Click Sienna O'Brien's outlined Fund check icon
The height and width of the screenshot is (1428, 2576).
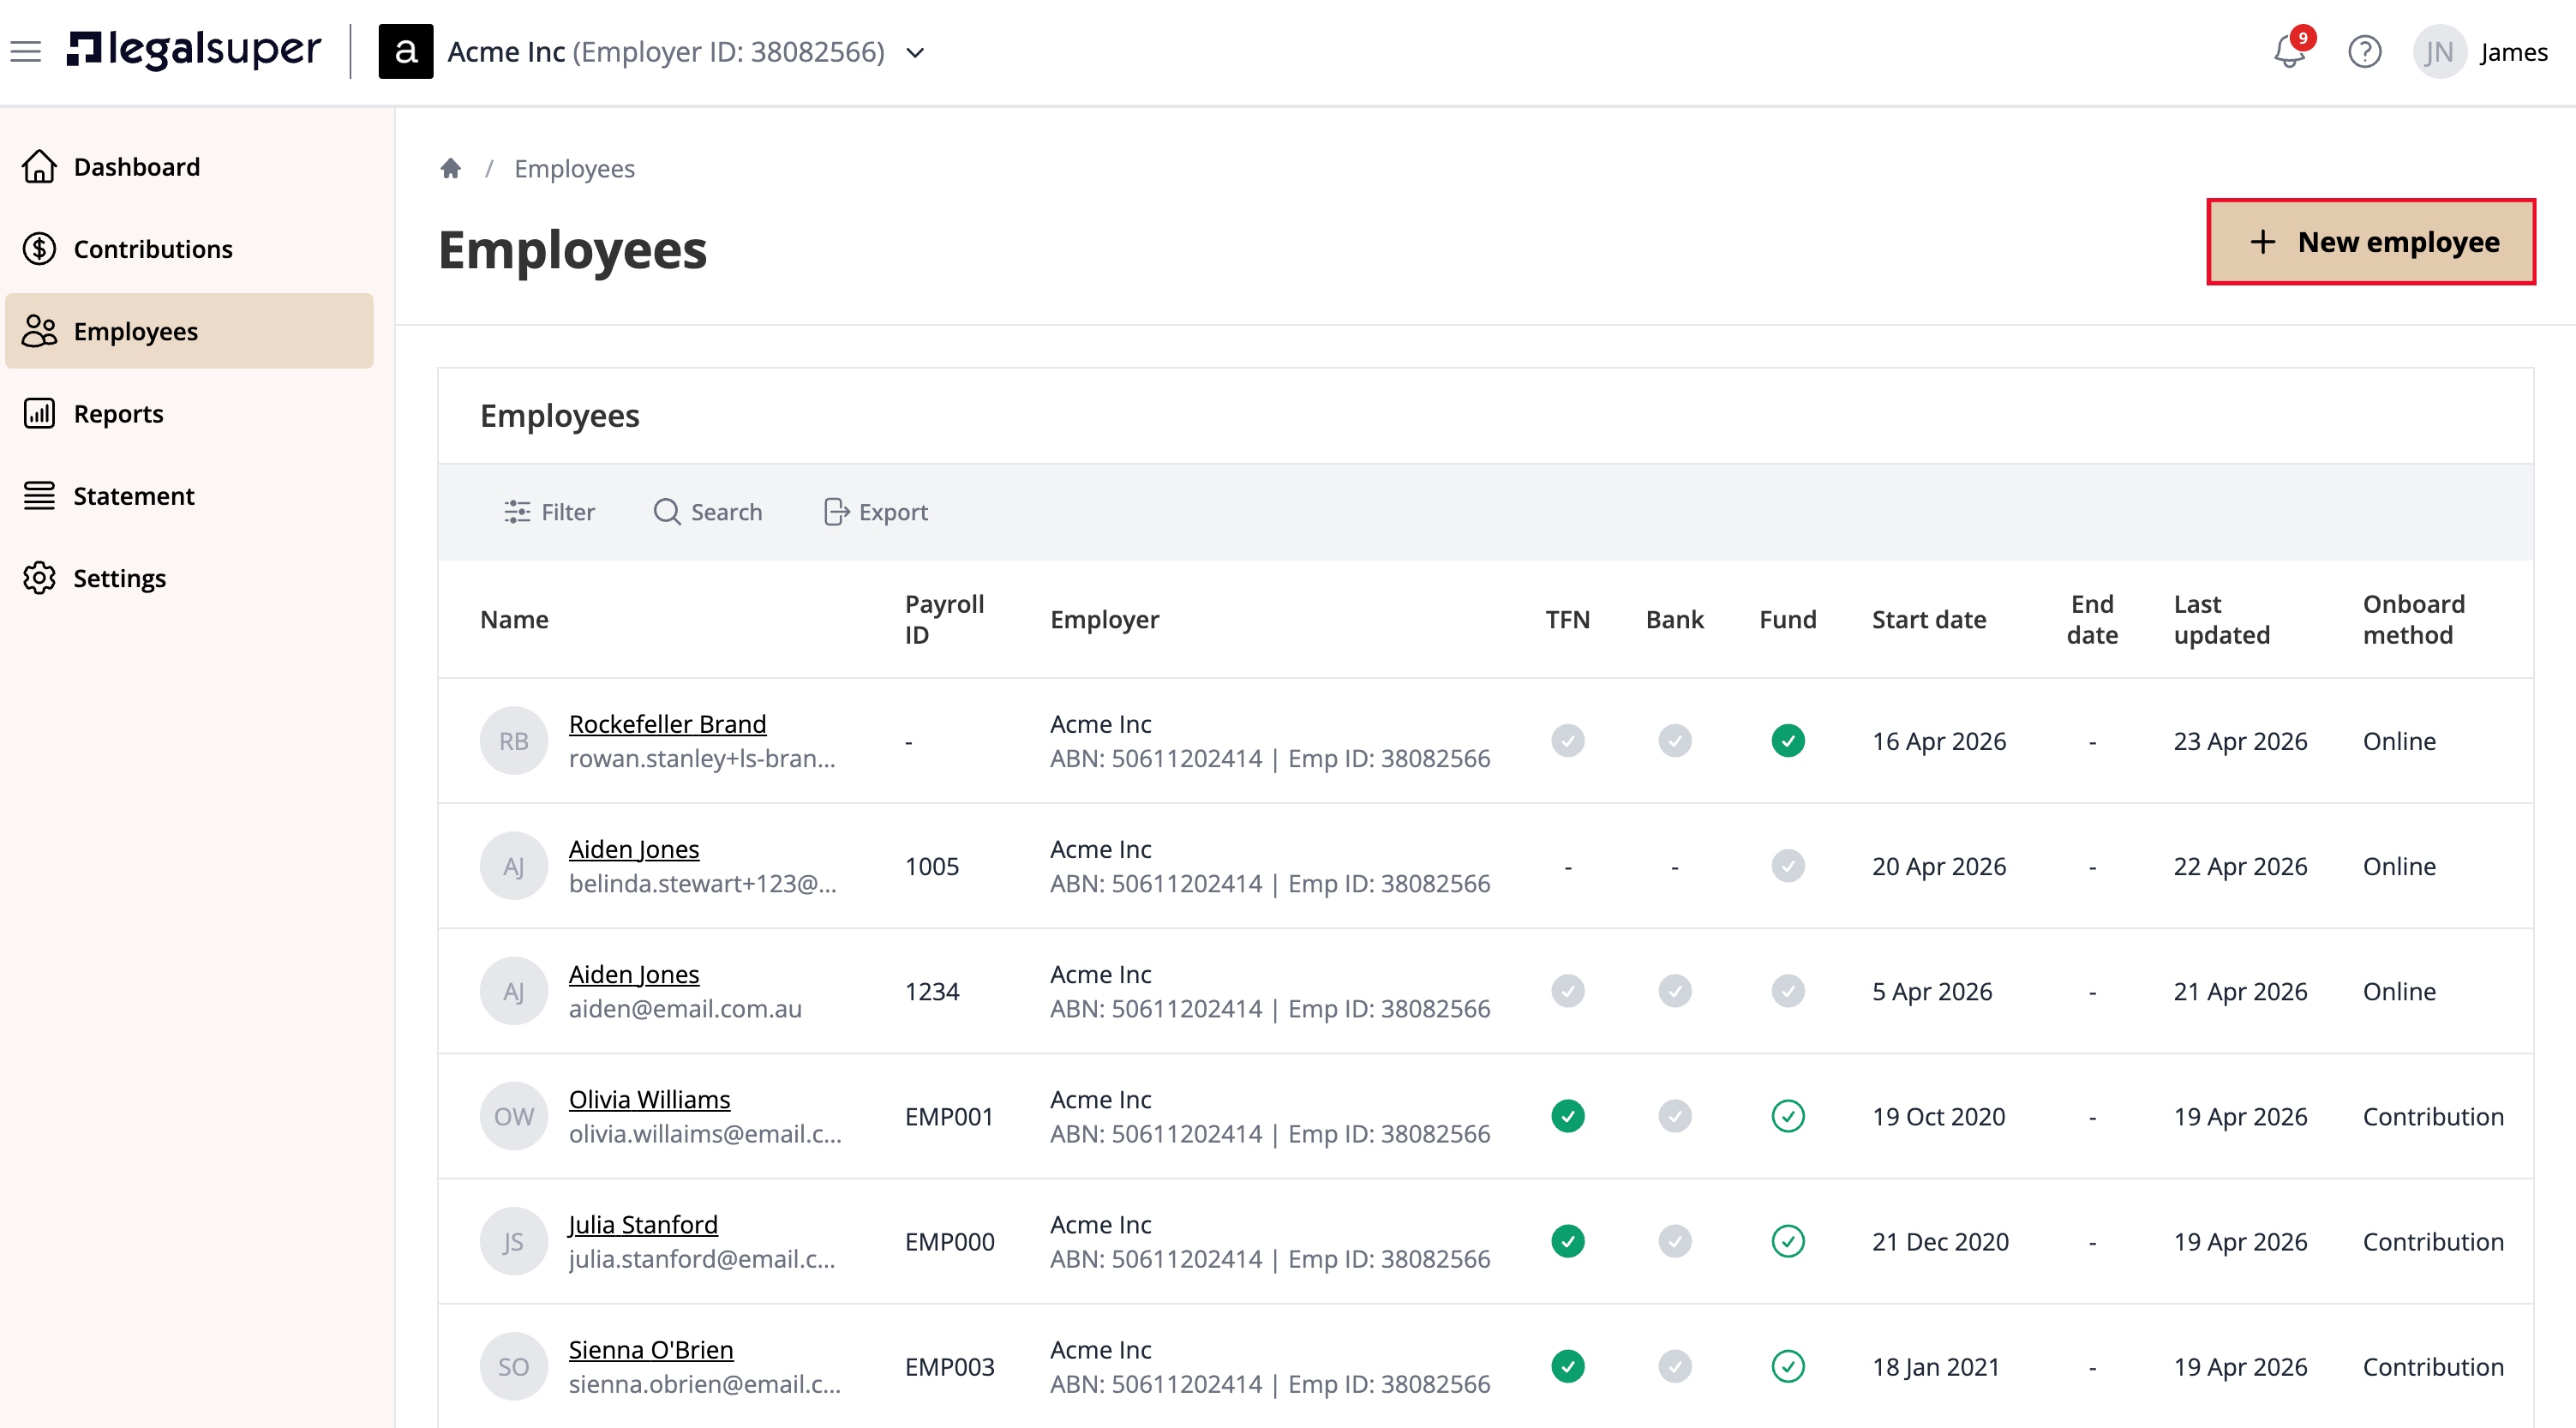pyautogui.click(x=1787, y=1366)
